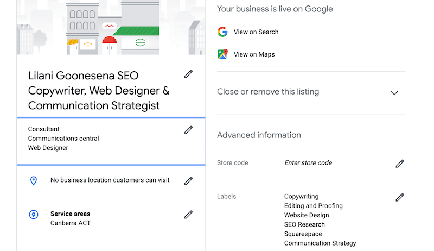Edit the Store code pencil icon
The width and height of the screenshot is (434, 251).
[x=400, y=164]
